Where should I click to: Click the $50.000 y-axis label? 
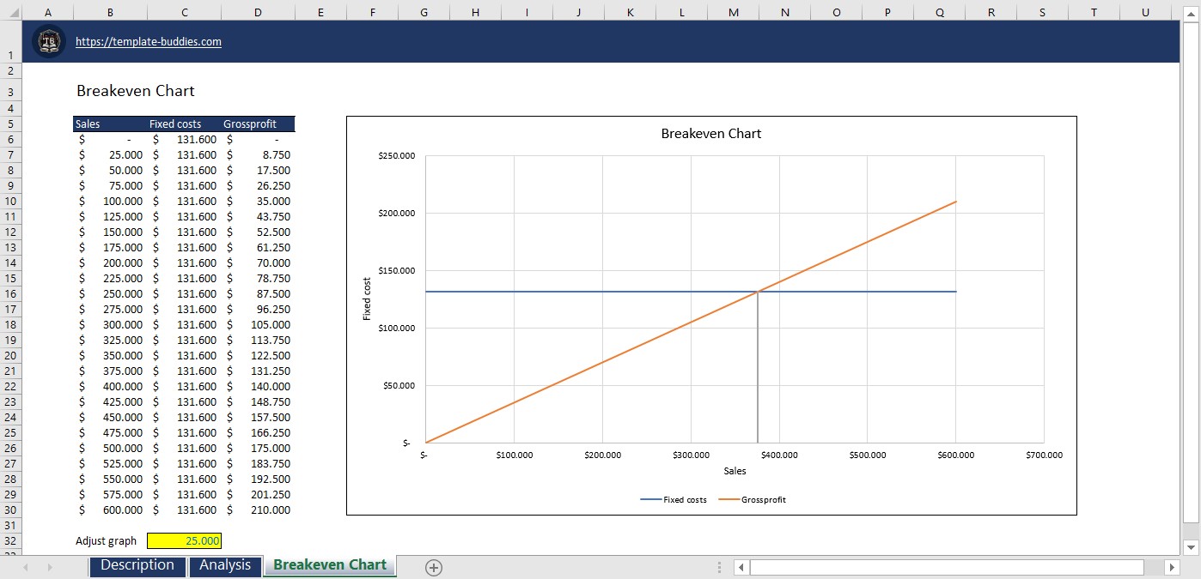(399, 385)
